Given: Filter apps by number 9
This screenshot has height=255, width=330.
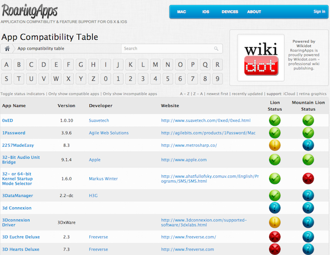Looking at the screenshot, I should [217, 79].
